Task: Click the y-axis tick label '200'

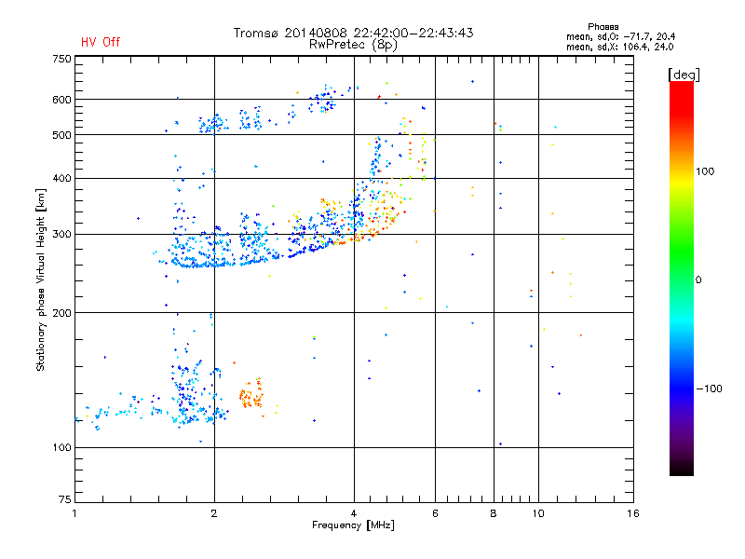Action: pyautogui.click(x=61, y=313)
